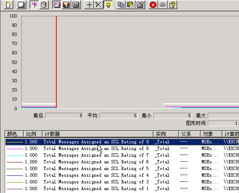Screen dimensions: 239x193
Task: Sort the list by the 实例 column header
Action: [x=166, y=134]
